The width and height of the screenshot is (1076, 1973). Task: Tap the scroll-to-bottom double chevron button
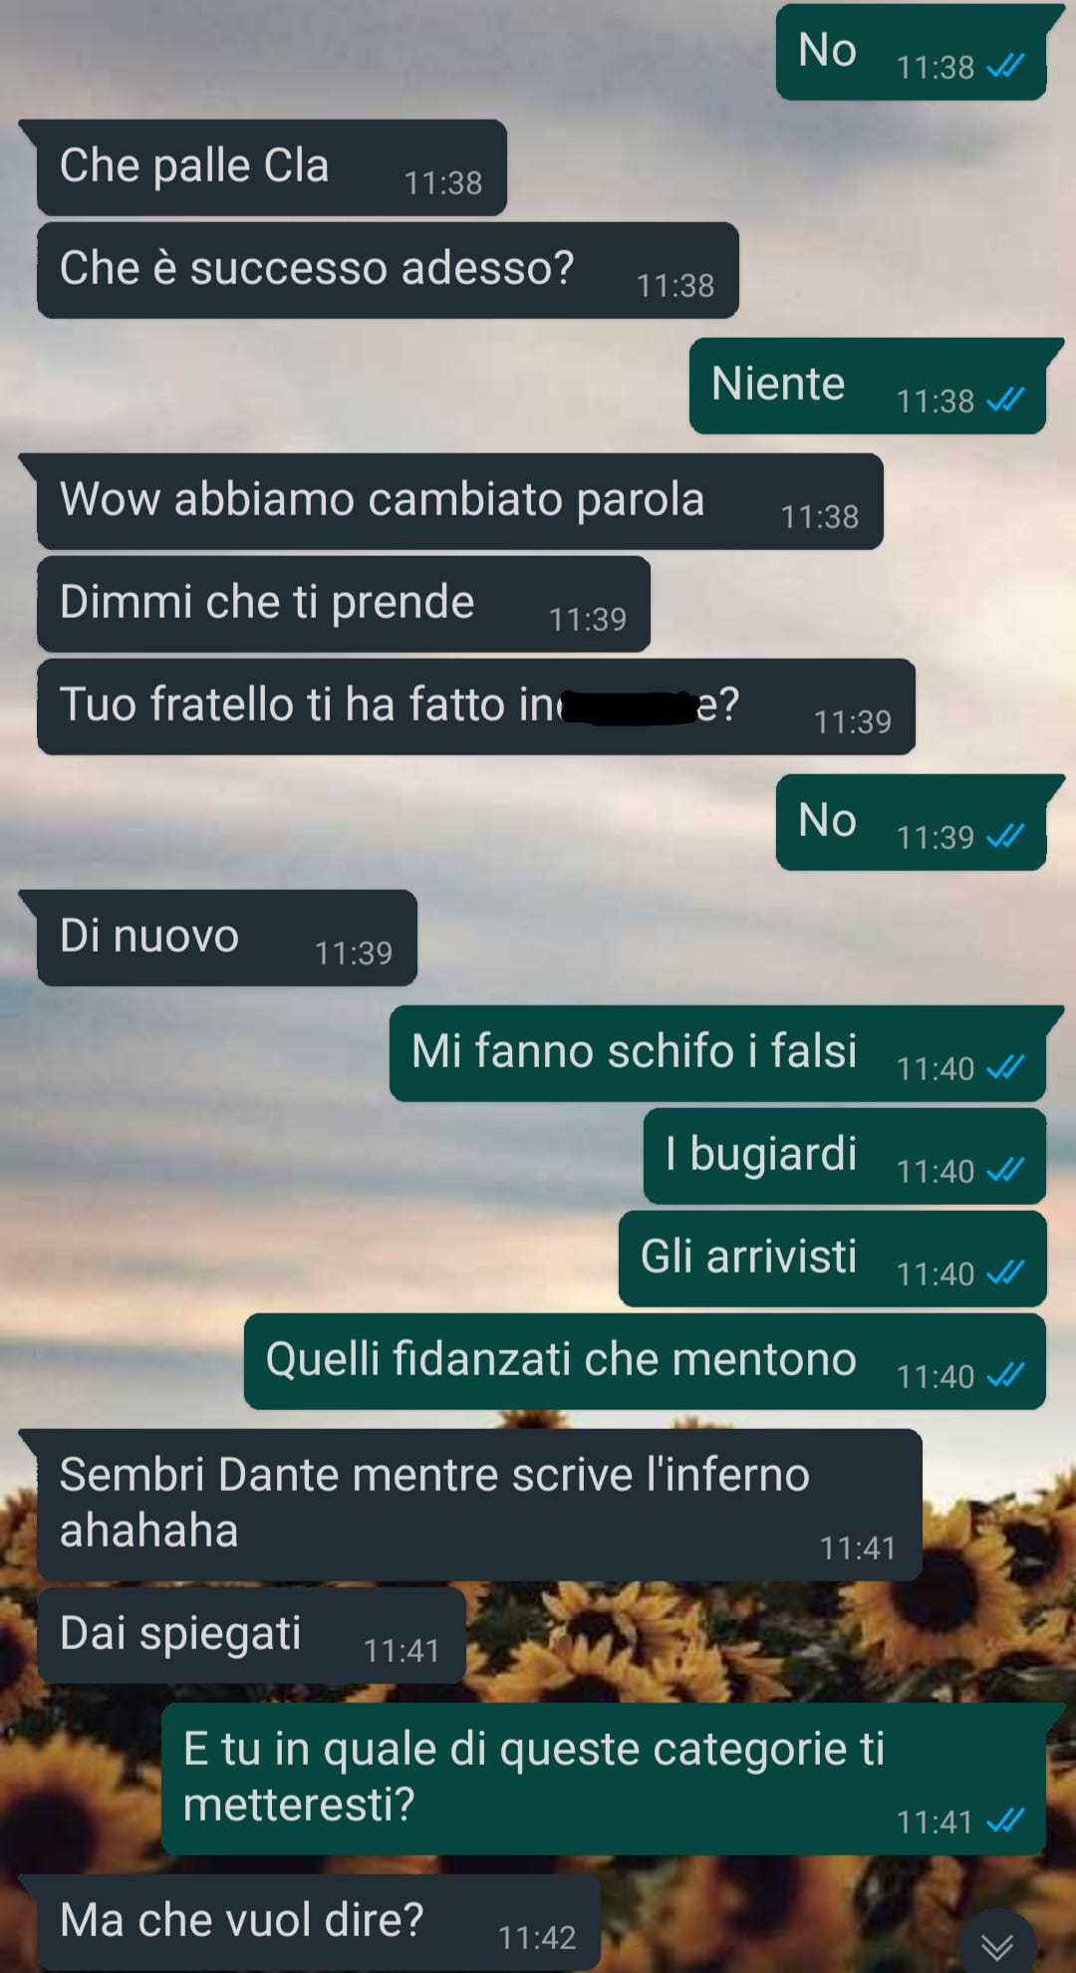997,1943
